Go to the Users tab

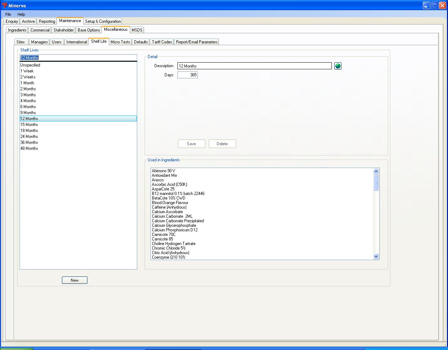57,42
